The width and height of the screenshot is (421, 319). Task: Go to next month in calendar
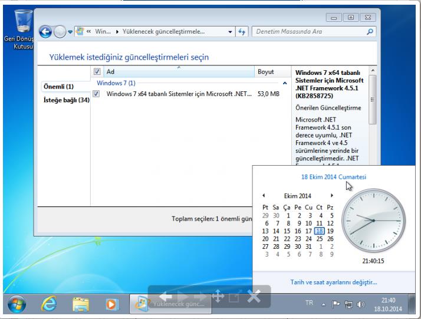pyautogui.click(x=332, y=196)
